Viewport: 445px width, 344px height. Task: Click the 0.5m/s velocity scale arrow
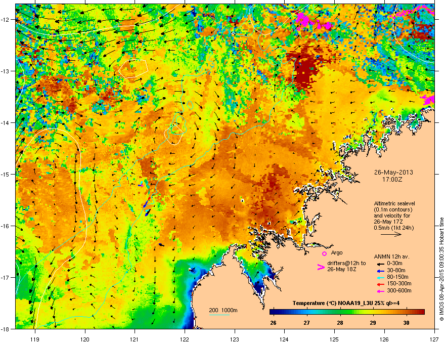coord(391,234)
